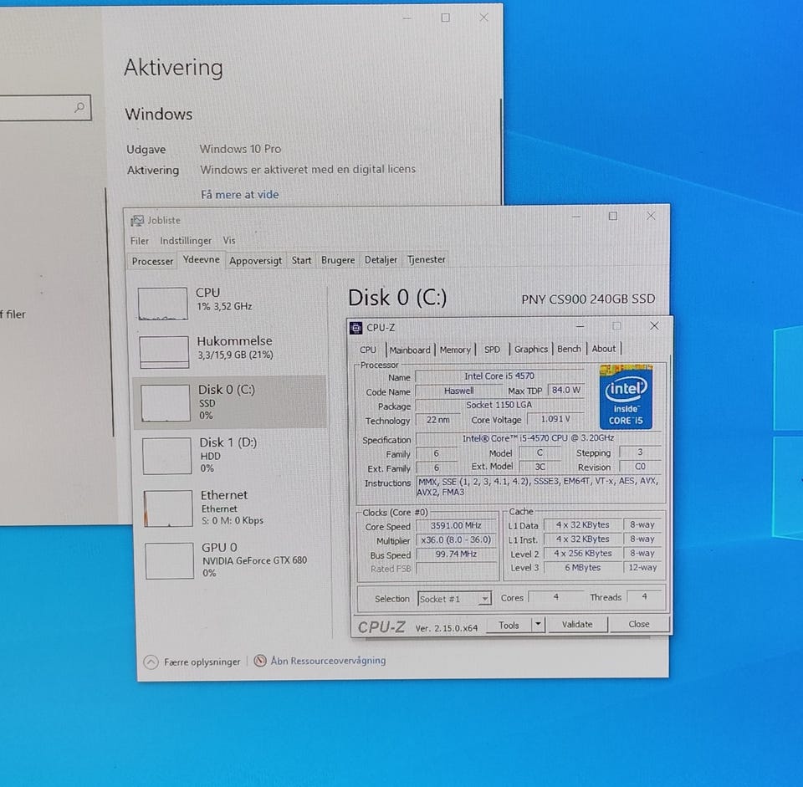Switch to CPU-Z Mainboard tab

coord(410,350)
